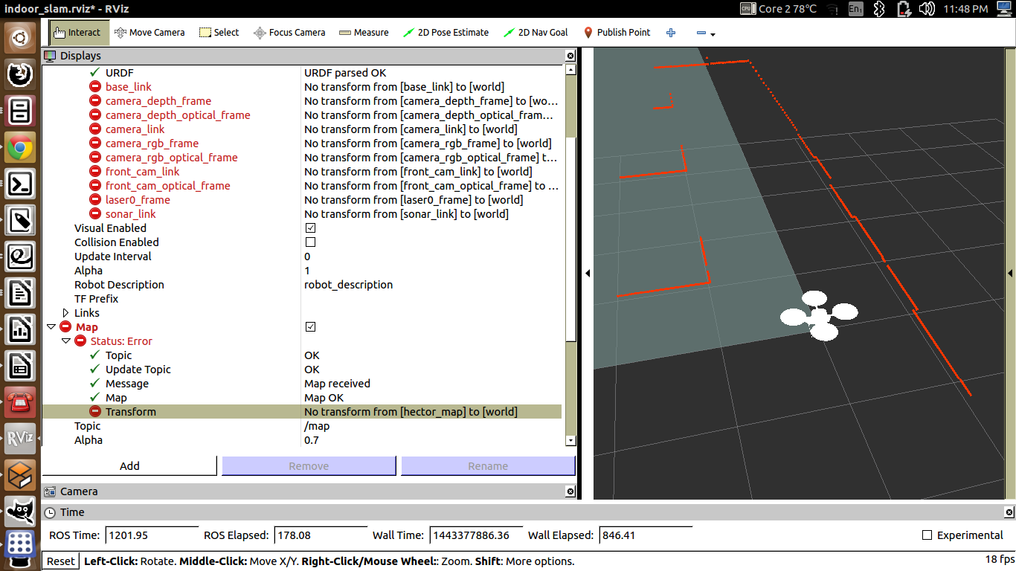Select the Publish Point tool
The image size is (1016, 571).
617,33
